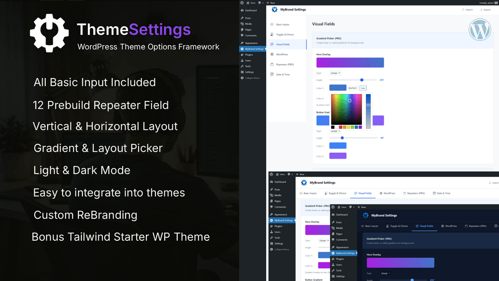Open Dashboard icon in vertical-layout window sidebar

(x=242, y=10)
